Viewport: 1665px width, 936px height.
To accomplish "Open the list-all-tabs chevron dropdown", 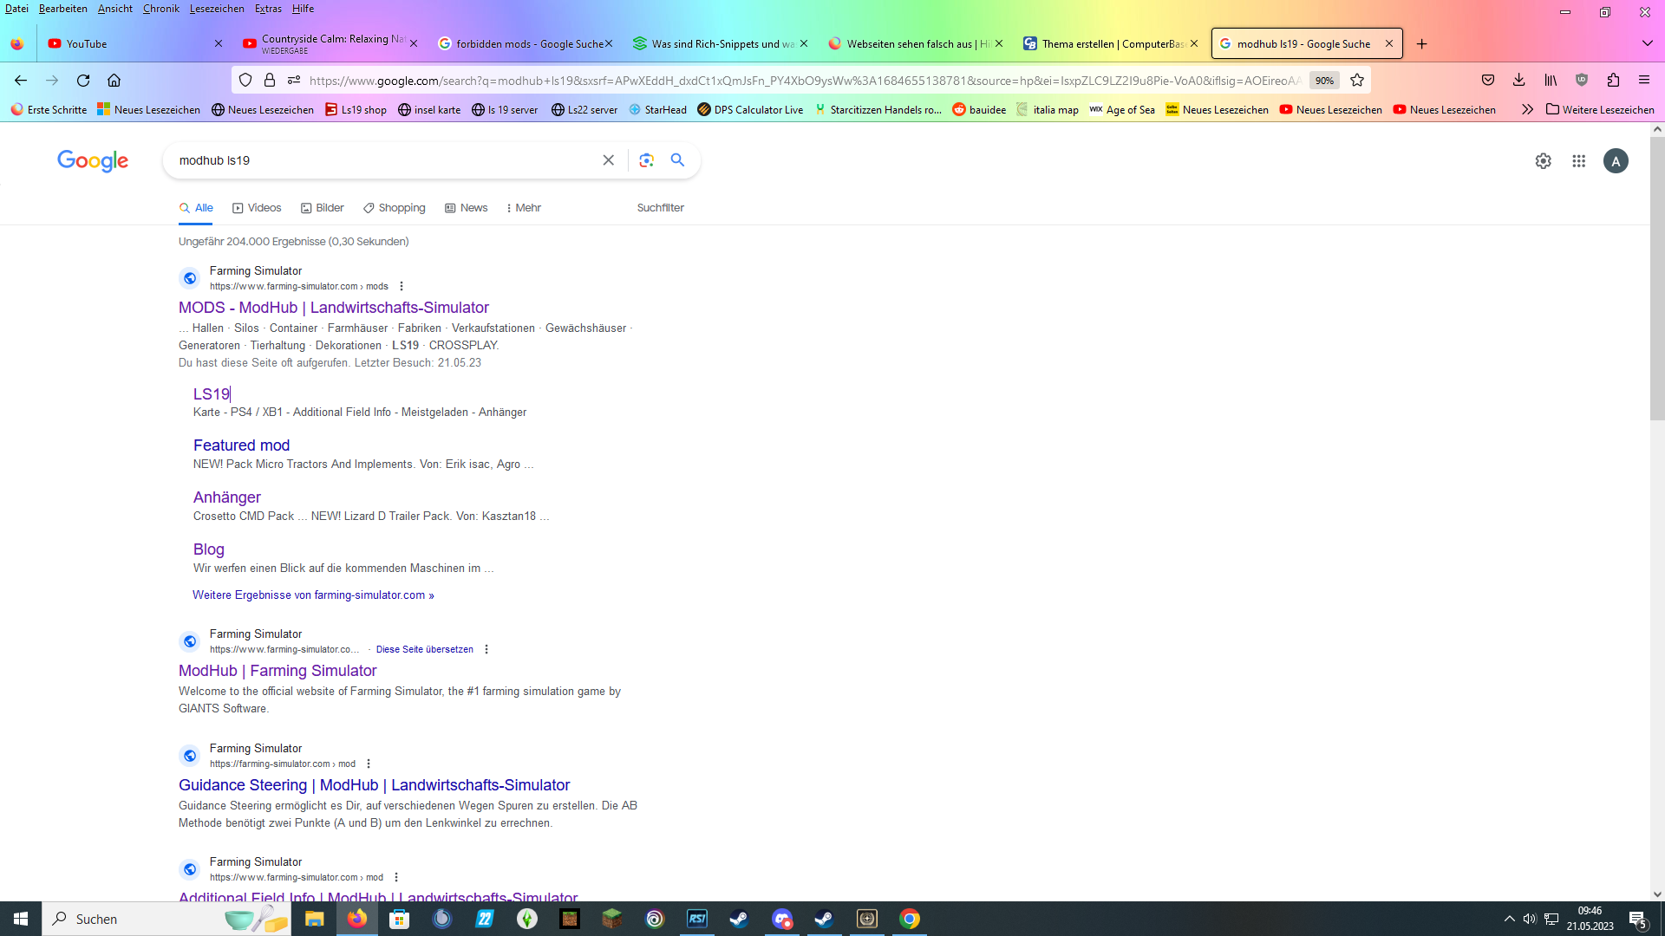I will coord(1647,43).
